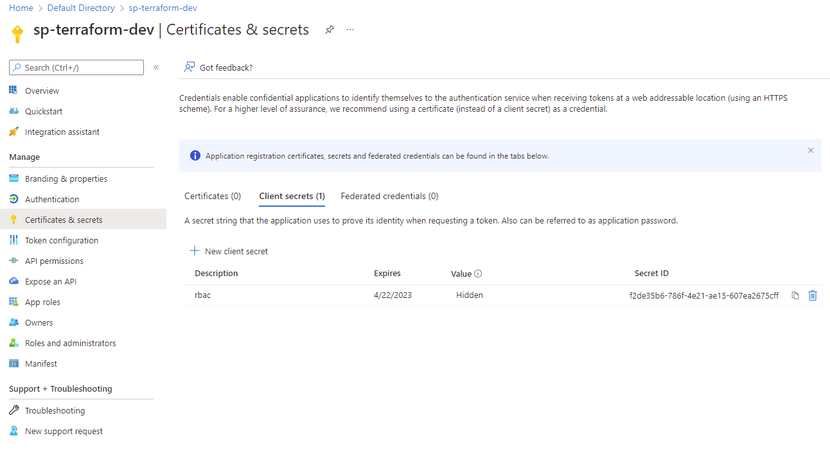Go to Home breadcrumb link
This screenshot has width=830, height=454.
tap(21, 8)
